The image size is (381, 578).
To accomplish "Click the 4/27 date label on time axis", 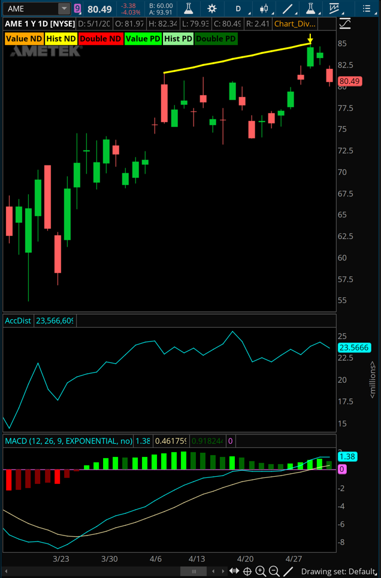I will click(294, 559).
